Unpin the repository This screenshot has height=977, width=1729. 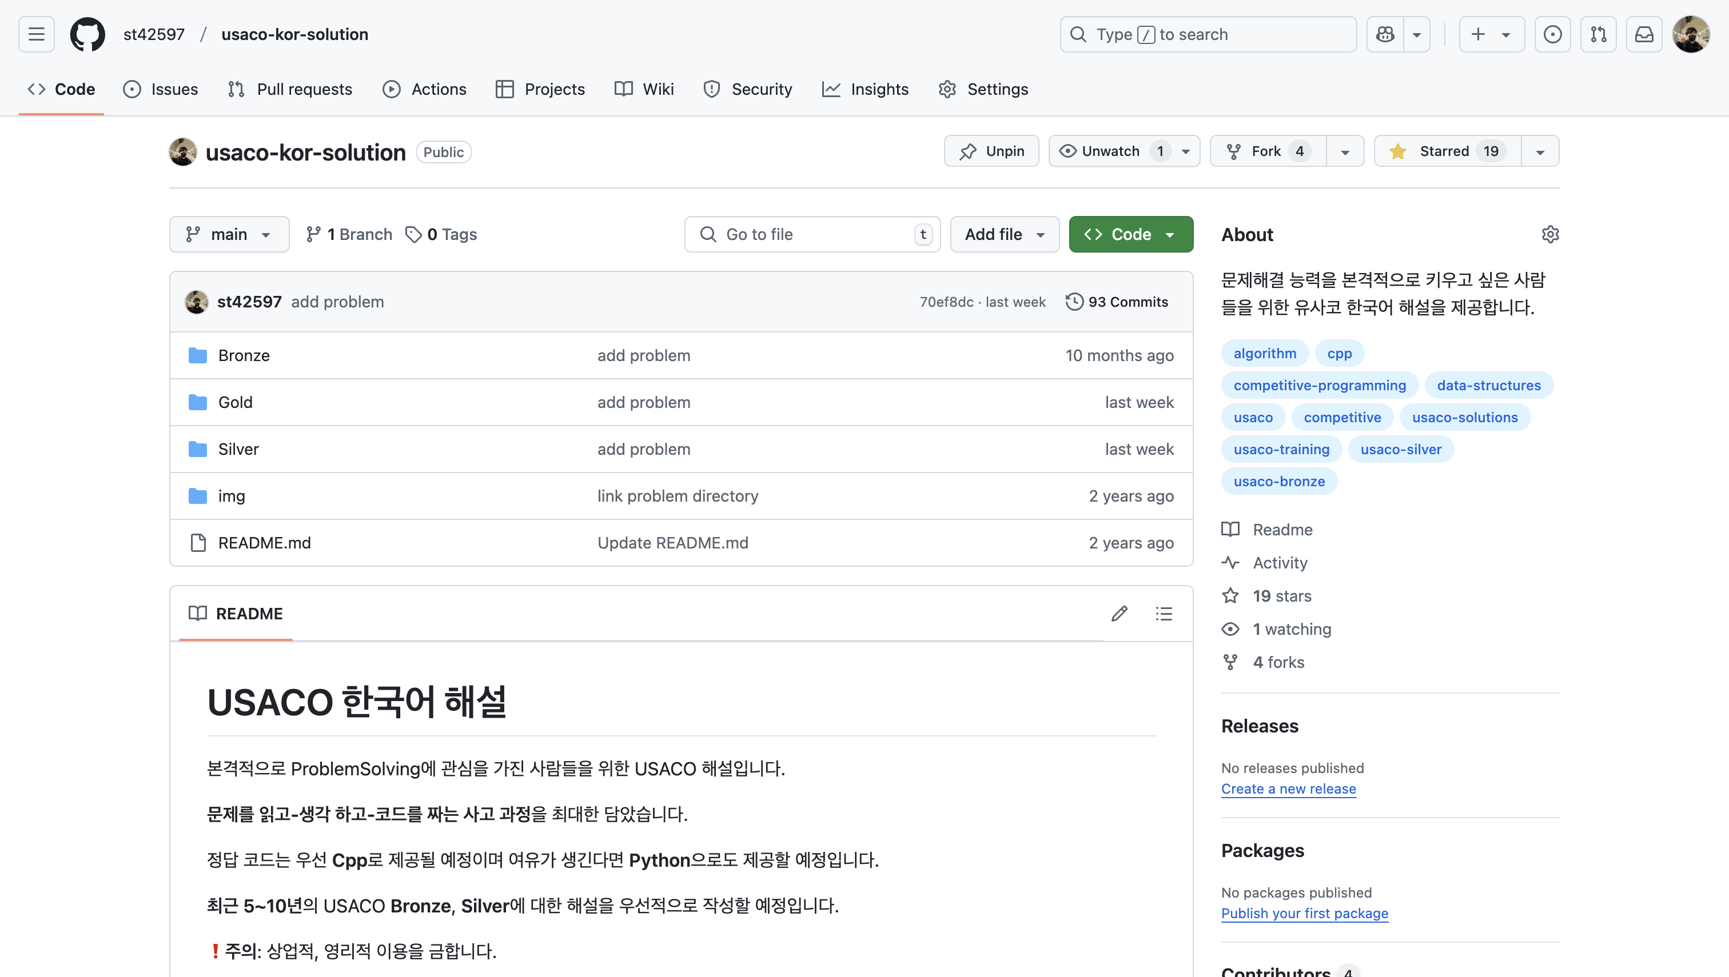pyautogui.click(x=991, y=151)
